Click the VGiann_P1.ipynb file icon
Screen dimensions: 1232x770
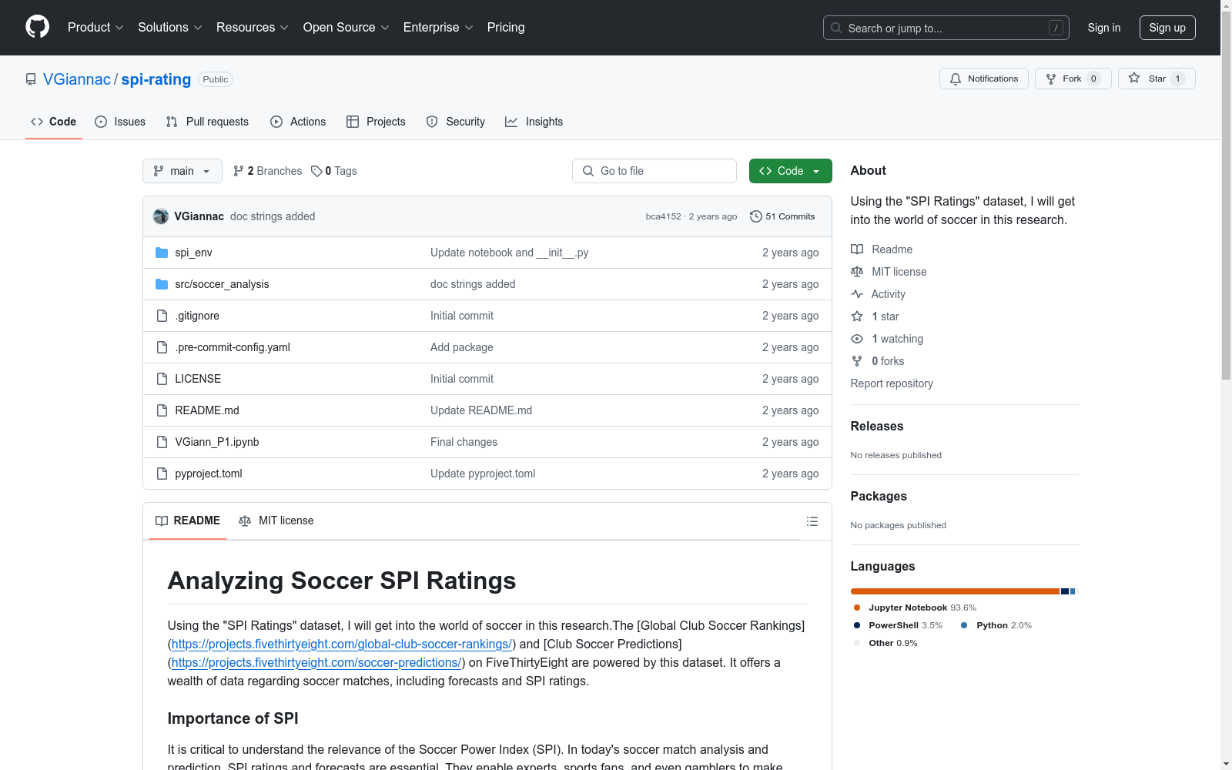pyautogui.click(x=162, y=442)
